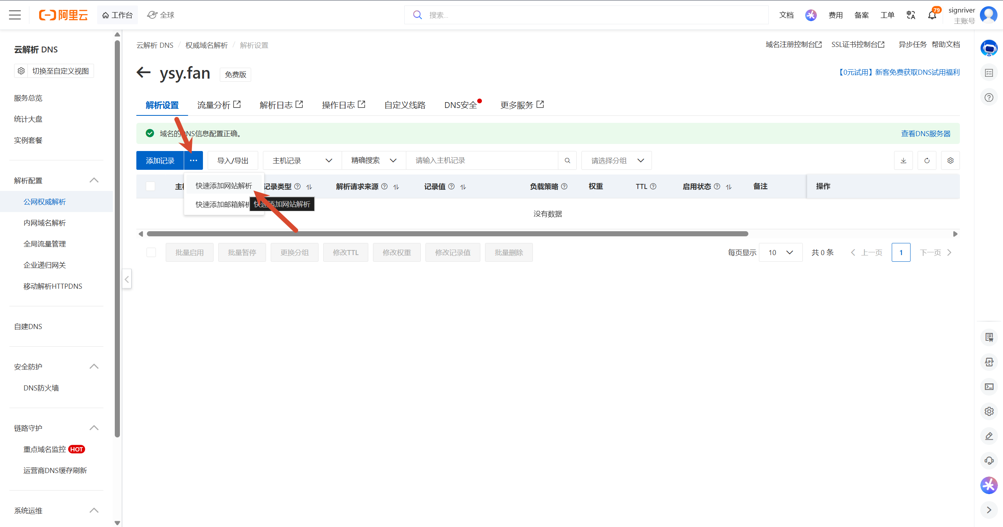The height and width of the screenshot is (527, 1003).
Task: Open the API icon on right sidebar
Action: click(x=989, y=362)
